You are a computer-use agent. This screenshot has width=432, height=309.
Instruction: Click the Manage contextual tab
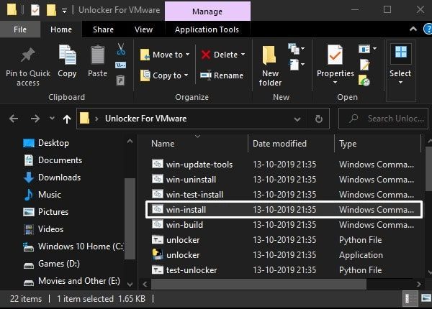click(207, 11)
